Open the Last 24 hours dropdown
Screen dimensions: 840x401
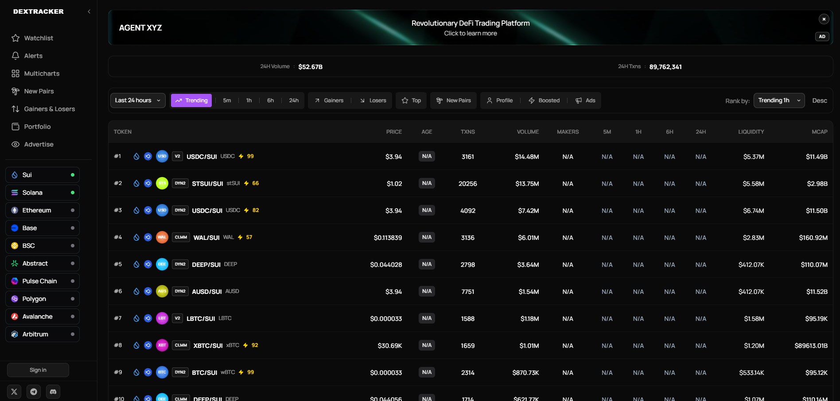138,100
